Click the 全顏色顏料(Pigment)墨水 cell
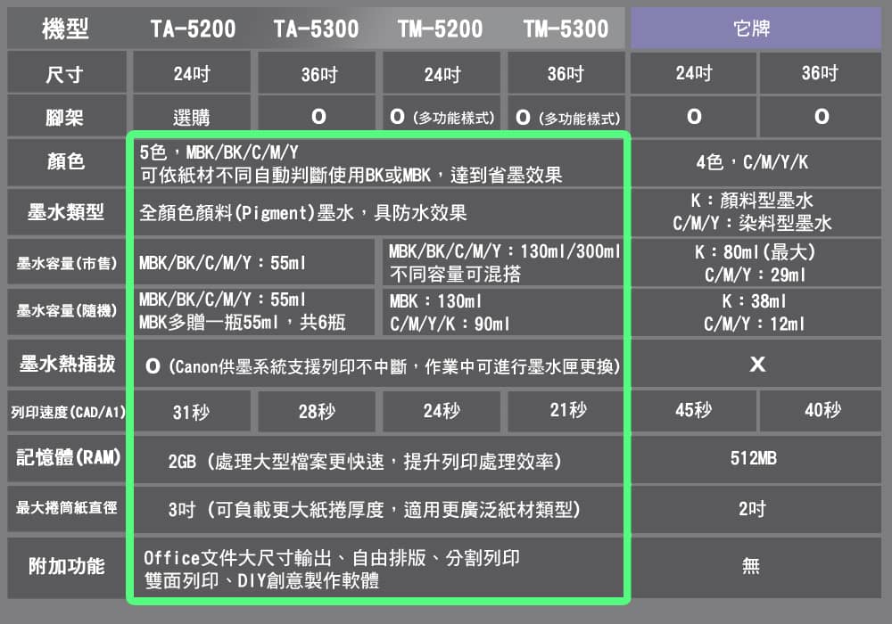This screenshot has width=892, height=624. tap(378, 213)
